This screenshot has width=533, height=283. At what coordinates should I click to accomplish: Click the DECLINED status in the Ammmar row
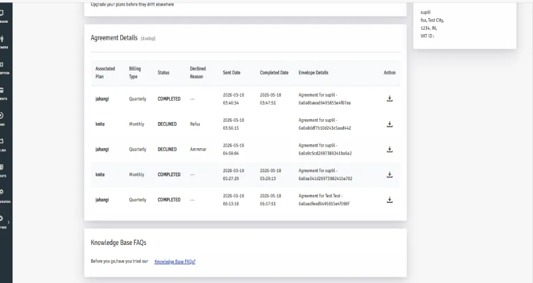coord(167,149)
